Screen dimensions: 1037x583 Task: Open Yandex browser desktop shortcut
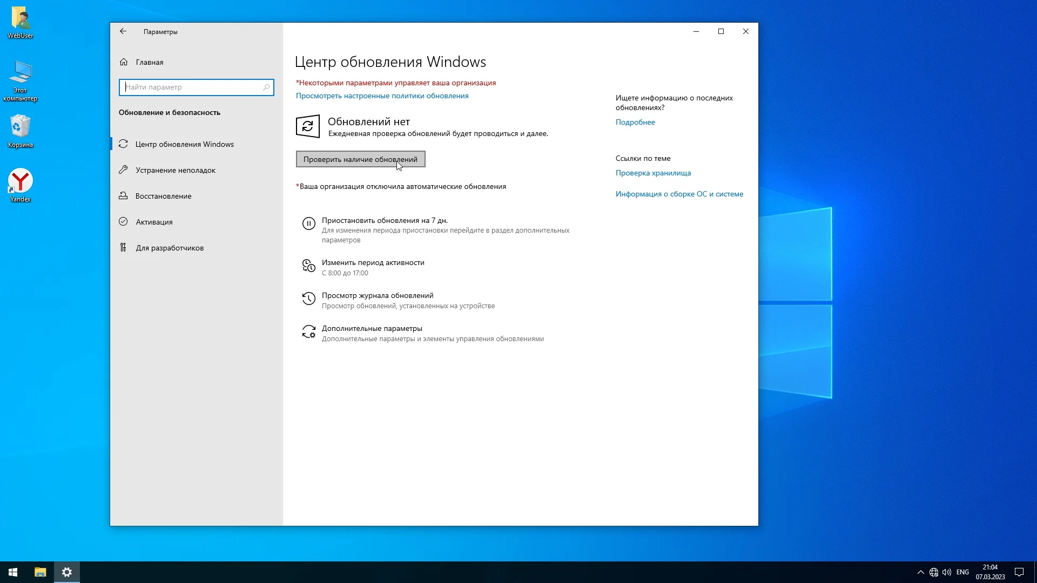[x=20, y=182]
